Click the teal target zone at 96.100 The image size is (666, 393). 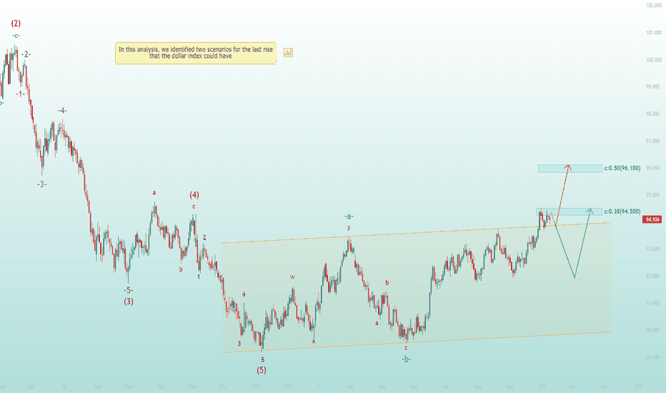point(570,169)
